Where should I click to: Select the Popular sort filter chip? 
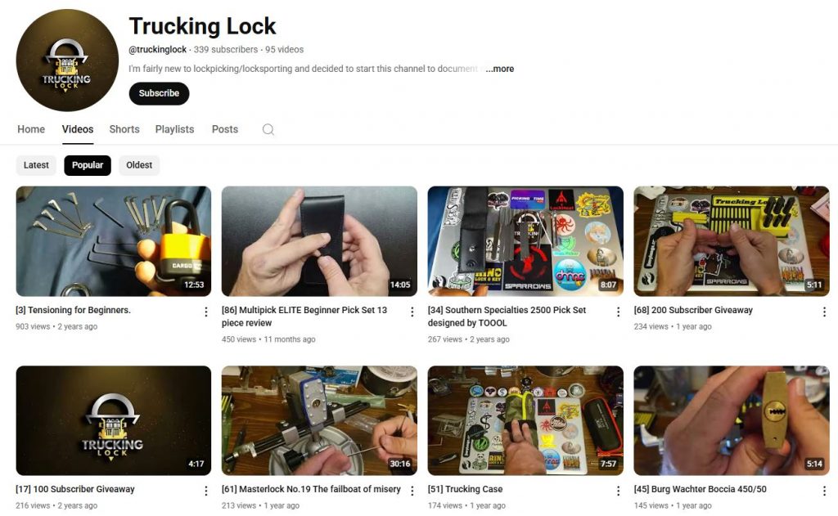tap(88, 165)
